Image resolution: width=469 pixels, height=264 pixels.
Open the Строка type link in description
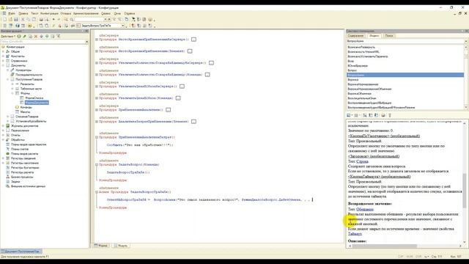[362, 161]
